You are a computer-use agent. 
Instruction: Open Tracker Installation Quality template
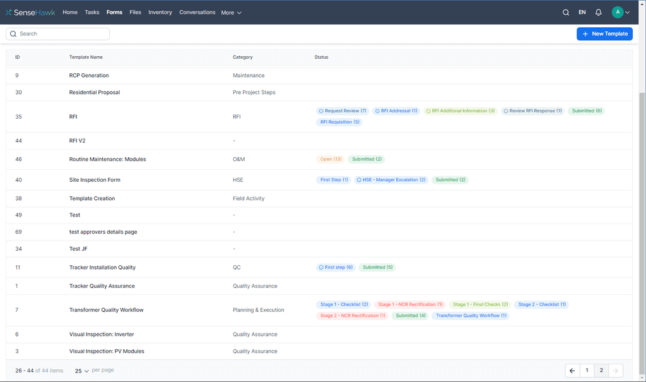click(x=102, y=267)
